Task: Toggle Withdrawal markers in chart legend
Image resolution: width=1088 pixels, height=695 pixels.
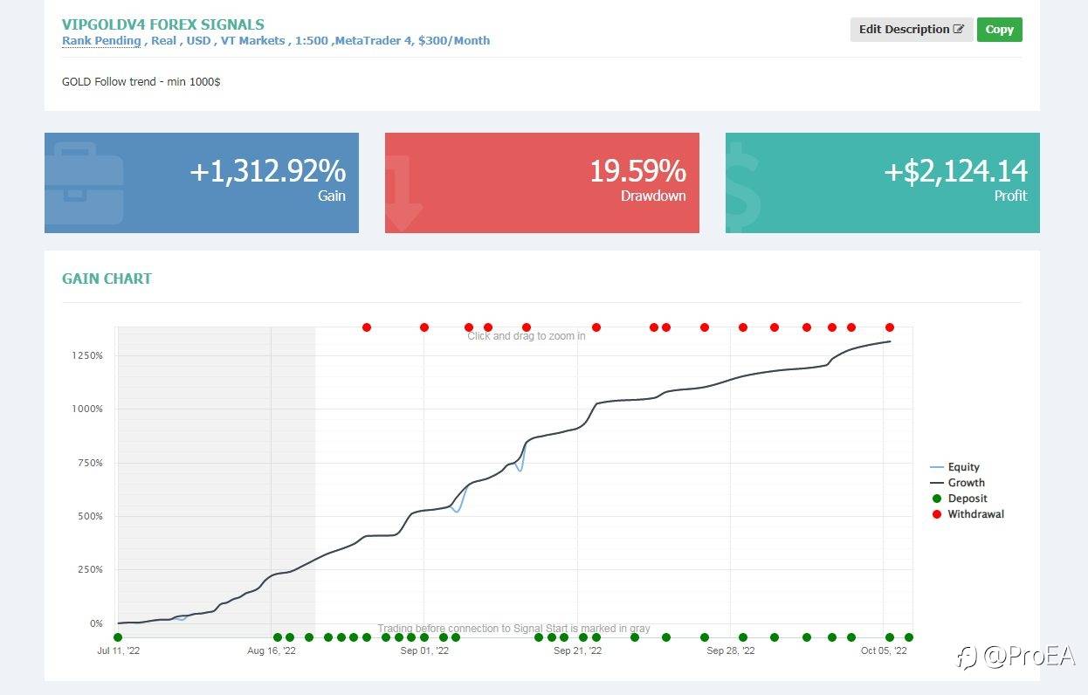Action: [967, 514]
